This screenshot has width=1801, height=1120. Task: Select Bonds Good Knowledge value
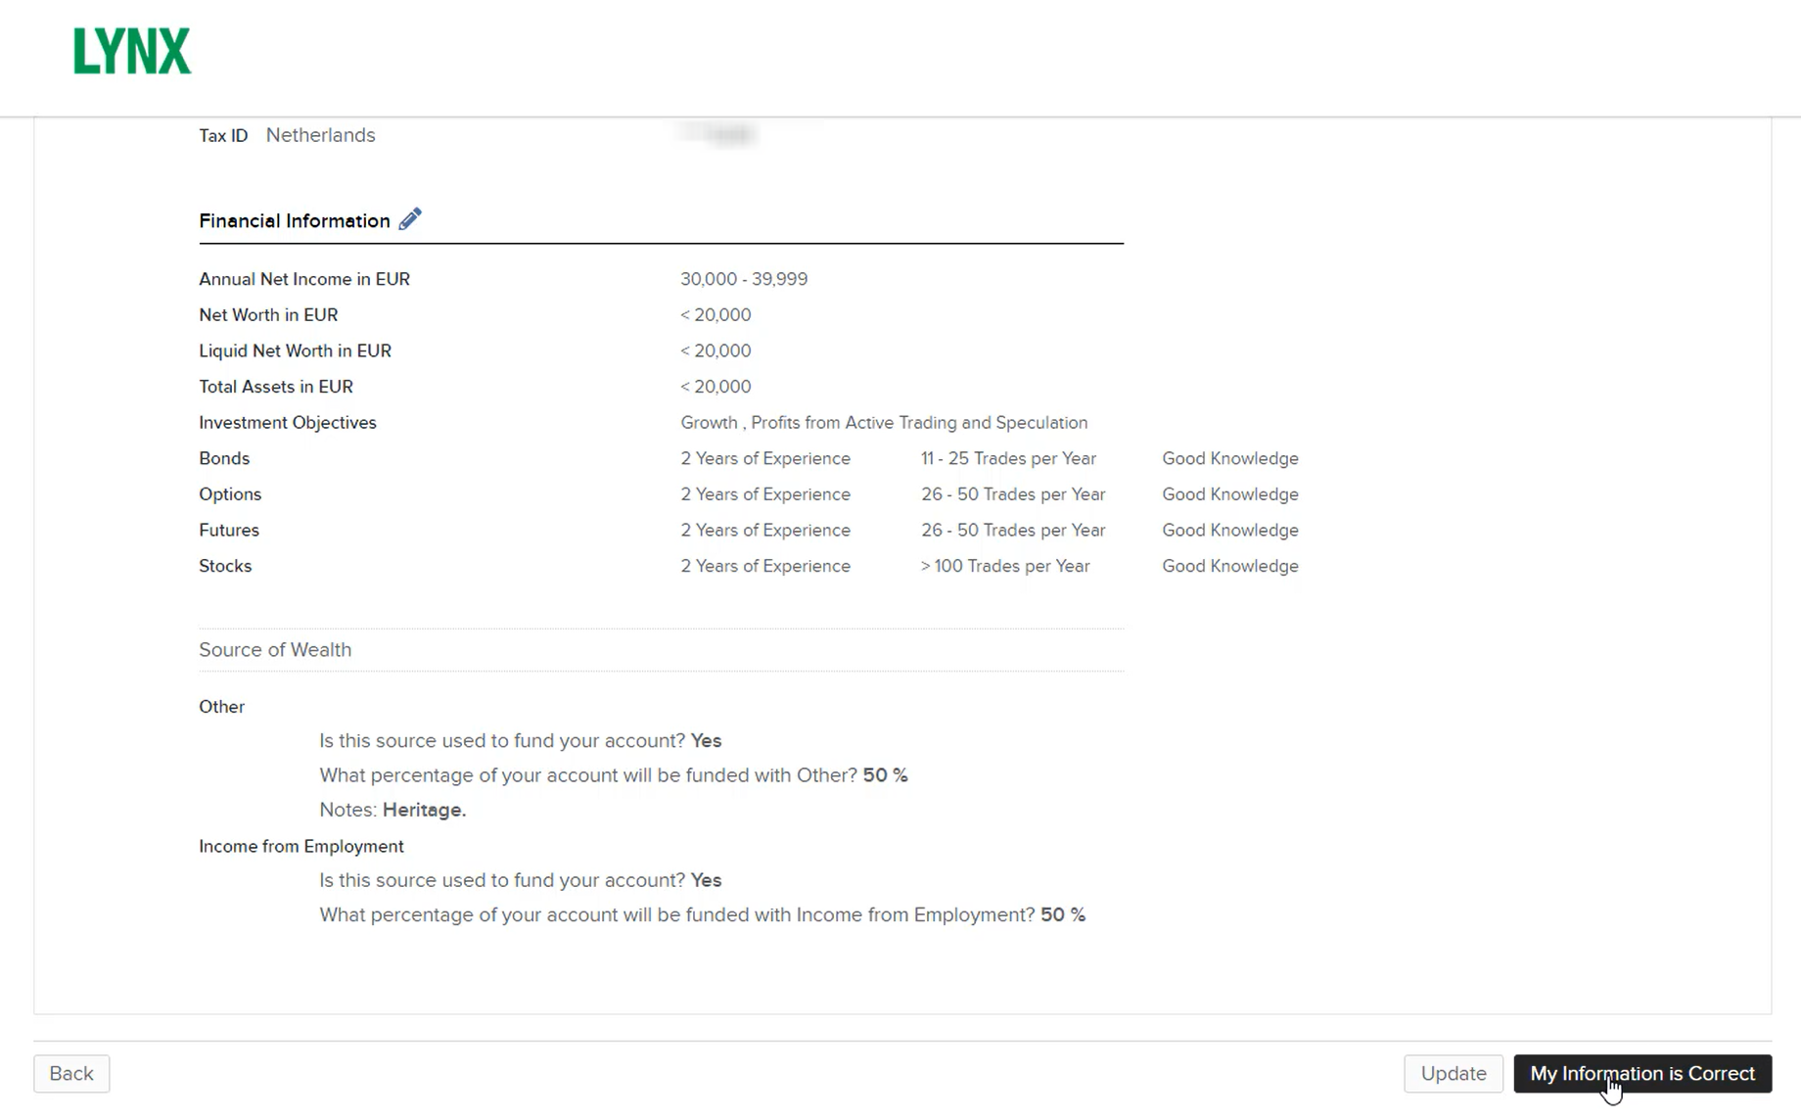(x=1230, y=459)
